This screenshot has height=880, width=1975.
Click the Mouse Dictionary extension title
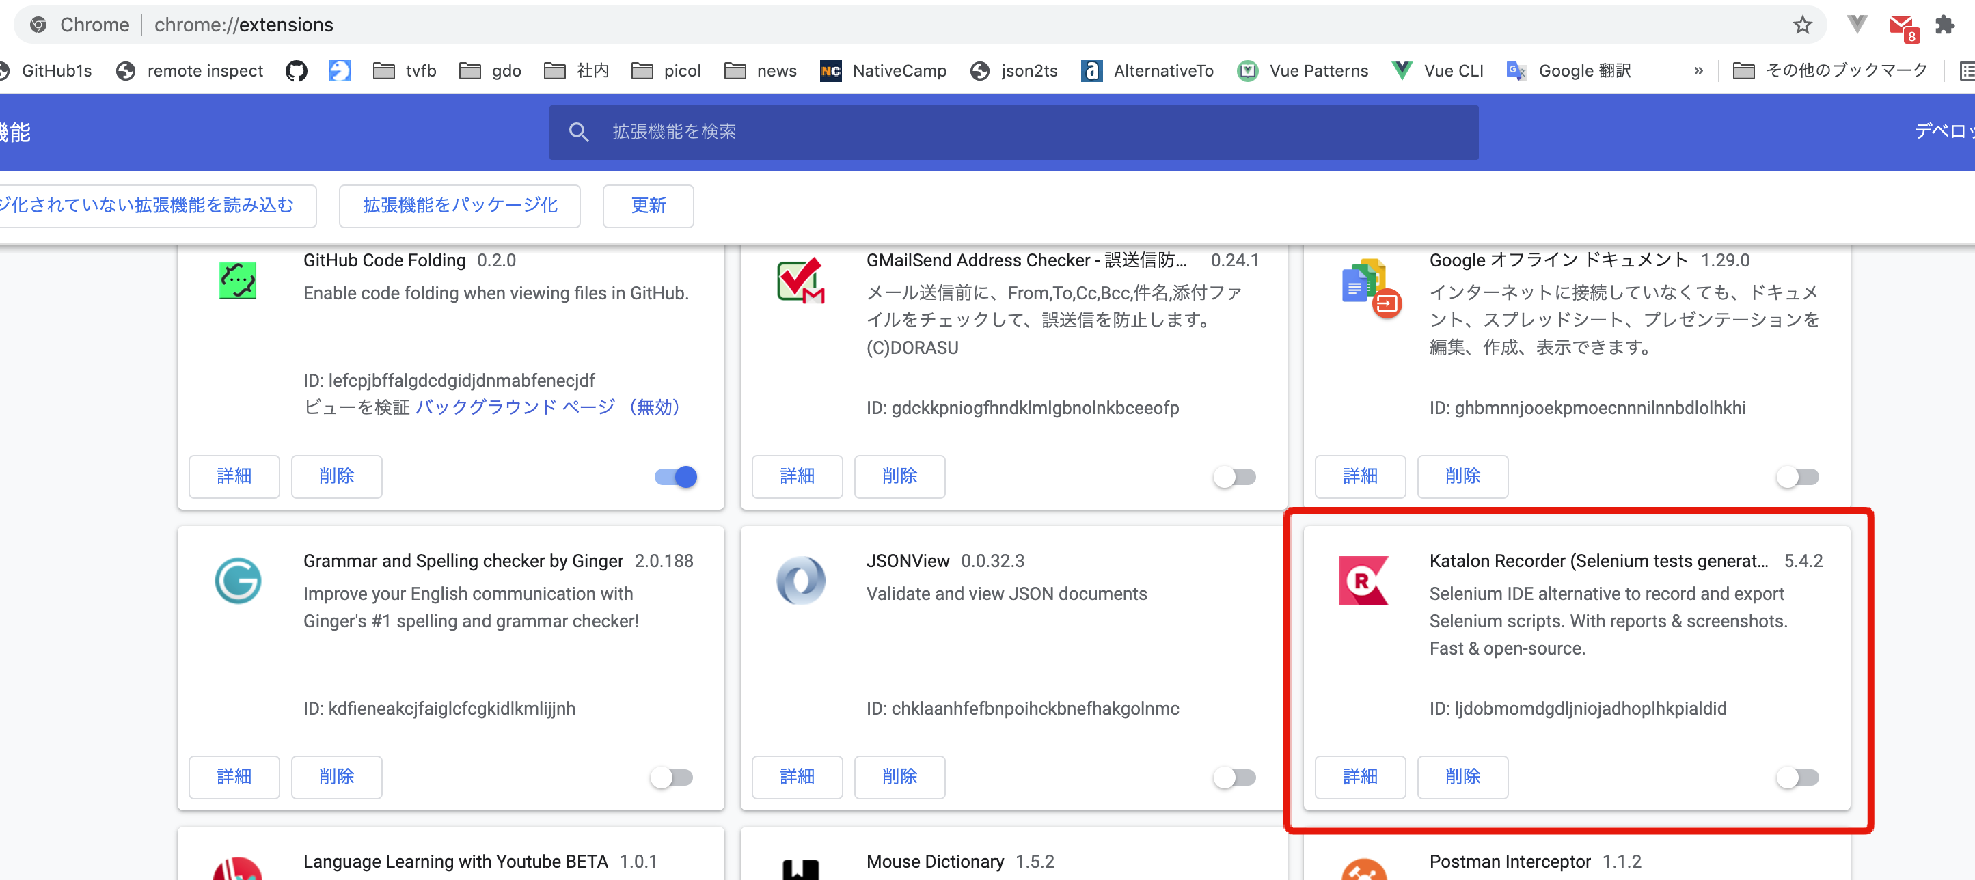935,862
